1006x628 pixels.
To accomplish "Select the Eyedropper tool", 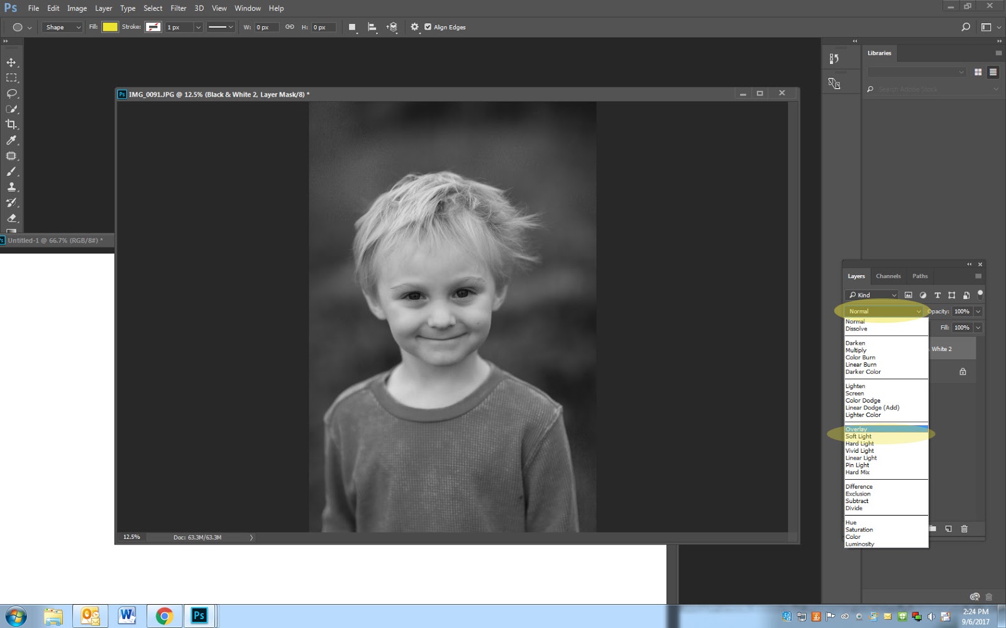I will [10, 141].
